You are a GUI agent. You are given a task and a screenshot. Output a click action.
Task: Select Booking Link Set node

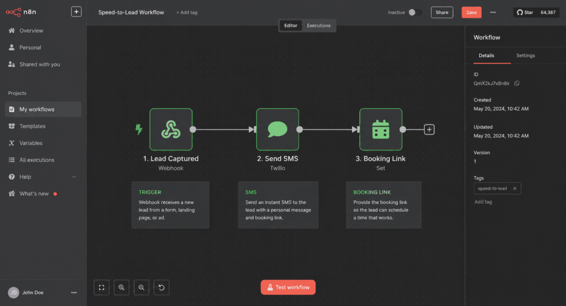pos(381,129)
